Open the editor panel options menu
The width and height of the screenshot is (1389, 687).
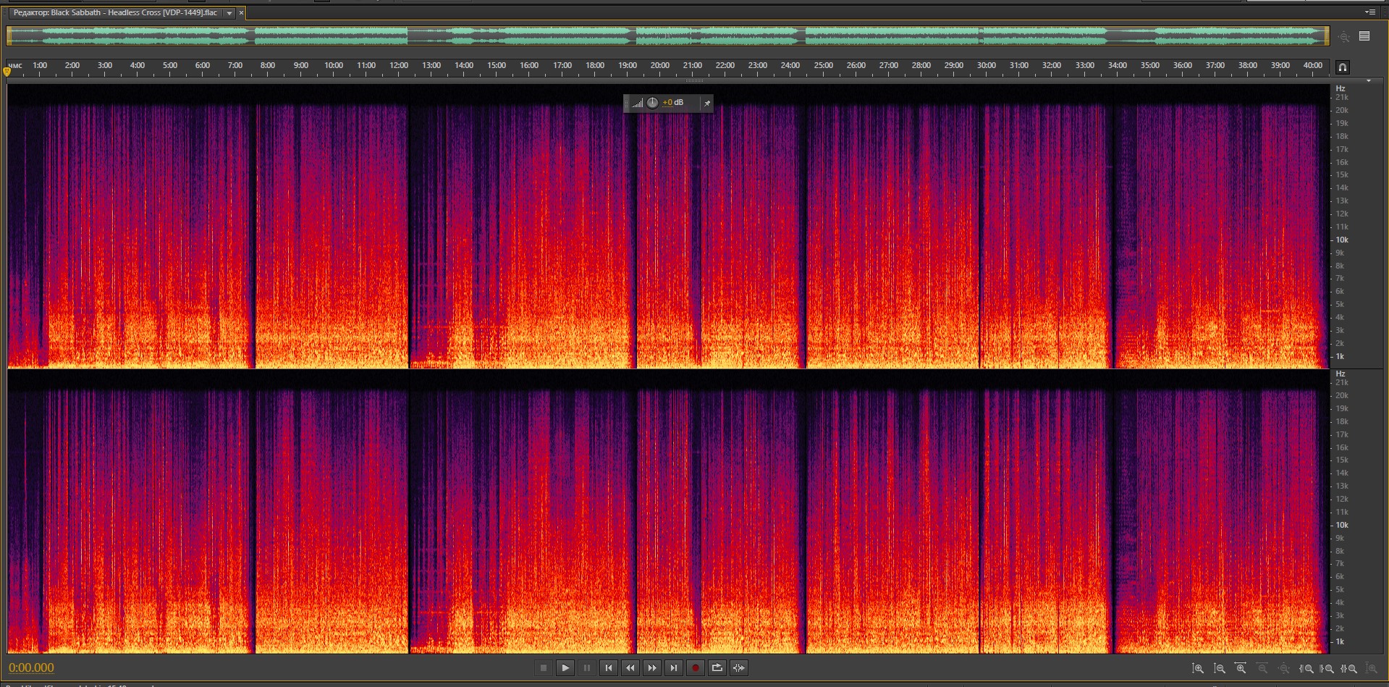click(1369, 12)
